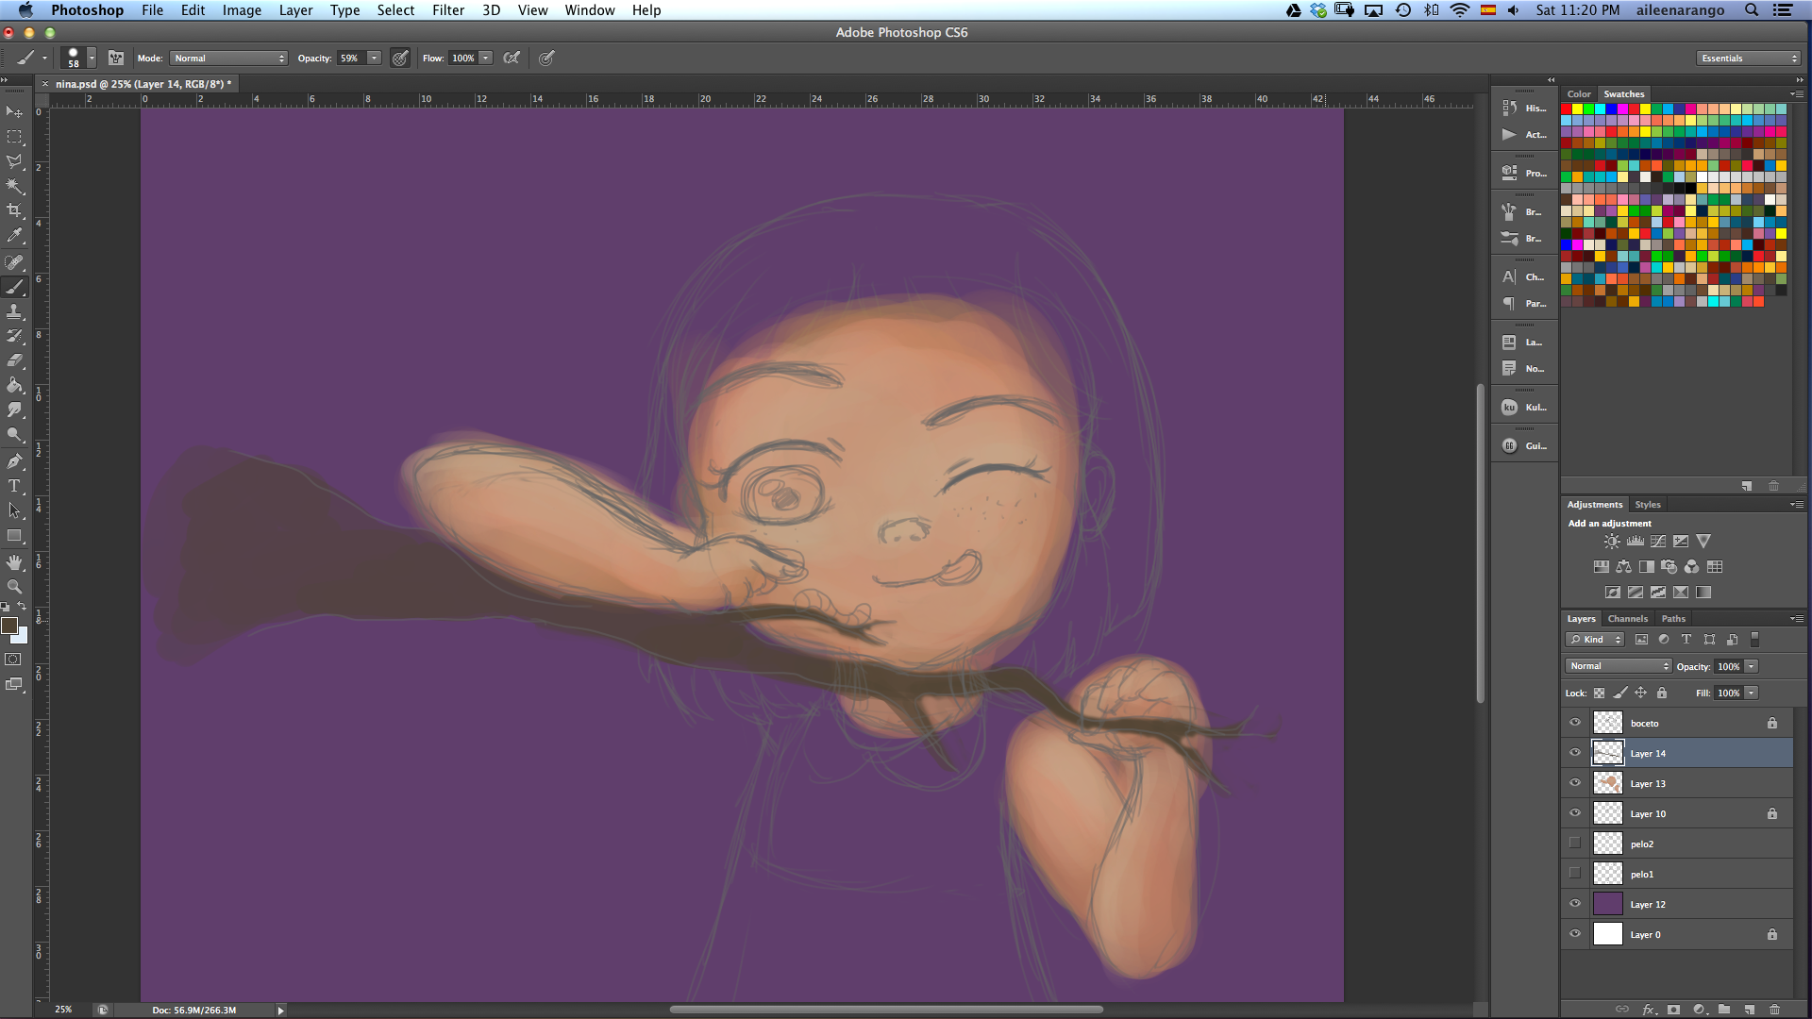
Task: Show the pelo2 layer
Action: click(x=1574, y=844)
